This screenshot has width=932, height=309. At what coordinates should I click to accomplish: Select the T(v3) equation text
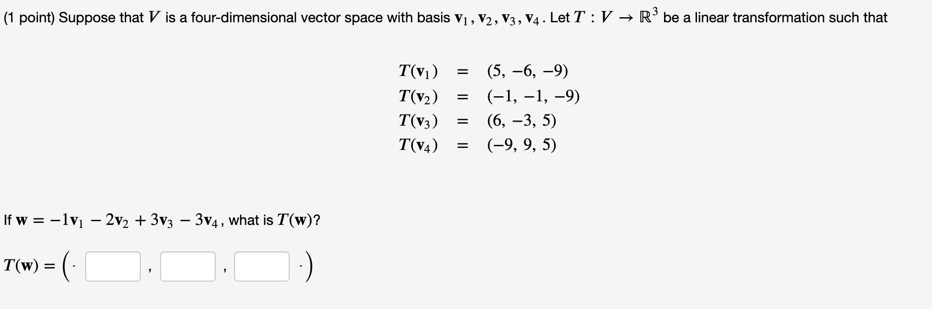pyautogui.click(x=417, y=121)
